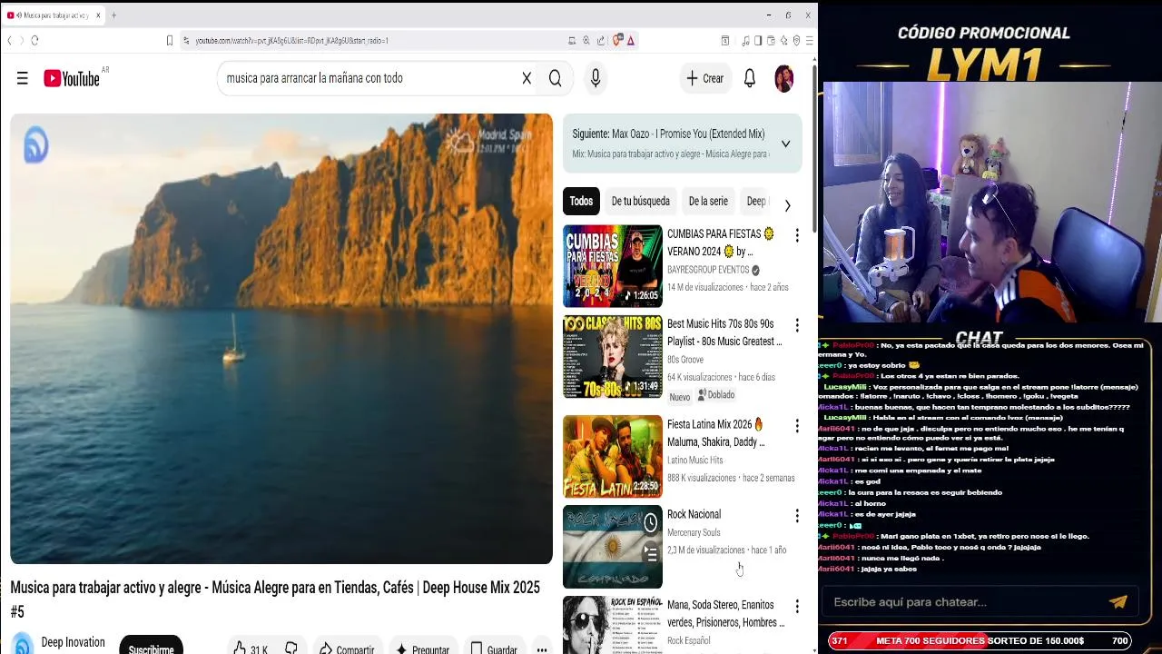Open Best Music Hits 70s 80s 90s thumbnail

(613, 357)
